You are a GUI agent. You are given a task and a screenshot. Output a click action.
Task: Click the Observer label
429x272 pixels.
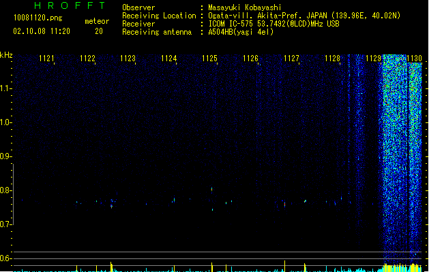138,7
